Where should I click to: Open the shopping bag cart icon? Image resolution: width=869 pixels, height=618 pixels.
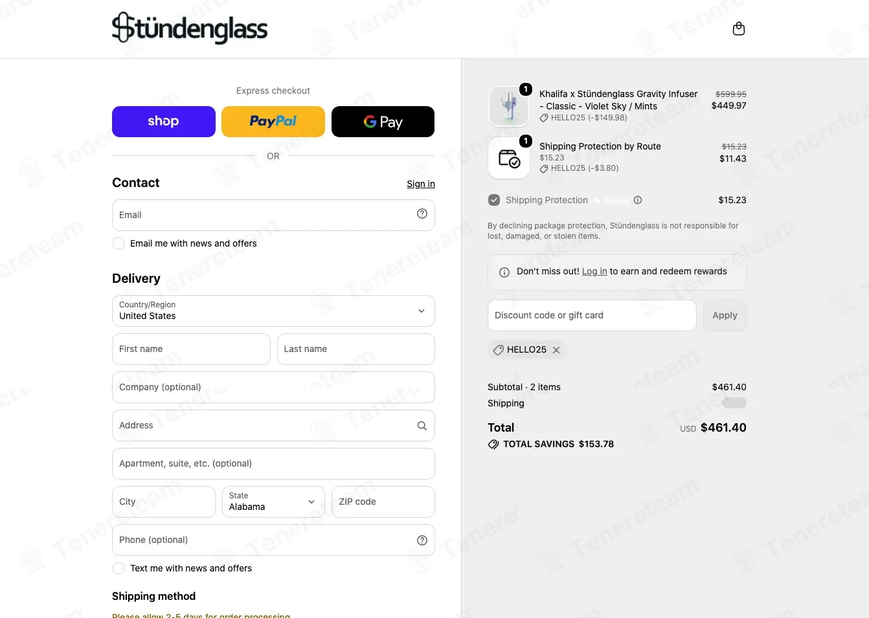point(738,28)
